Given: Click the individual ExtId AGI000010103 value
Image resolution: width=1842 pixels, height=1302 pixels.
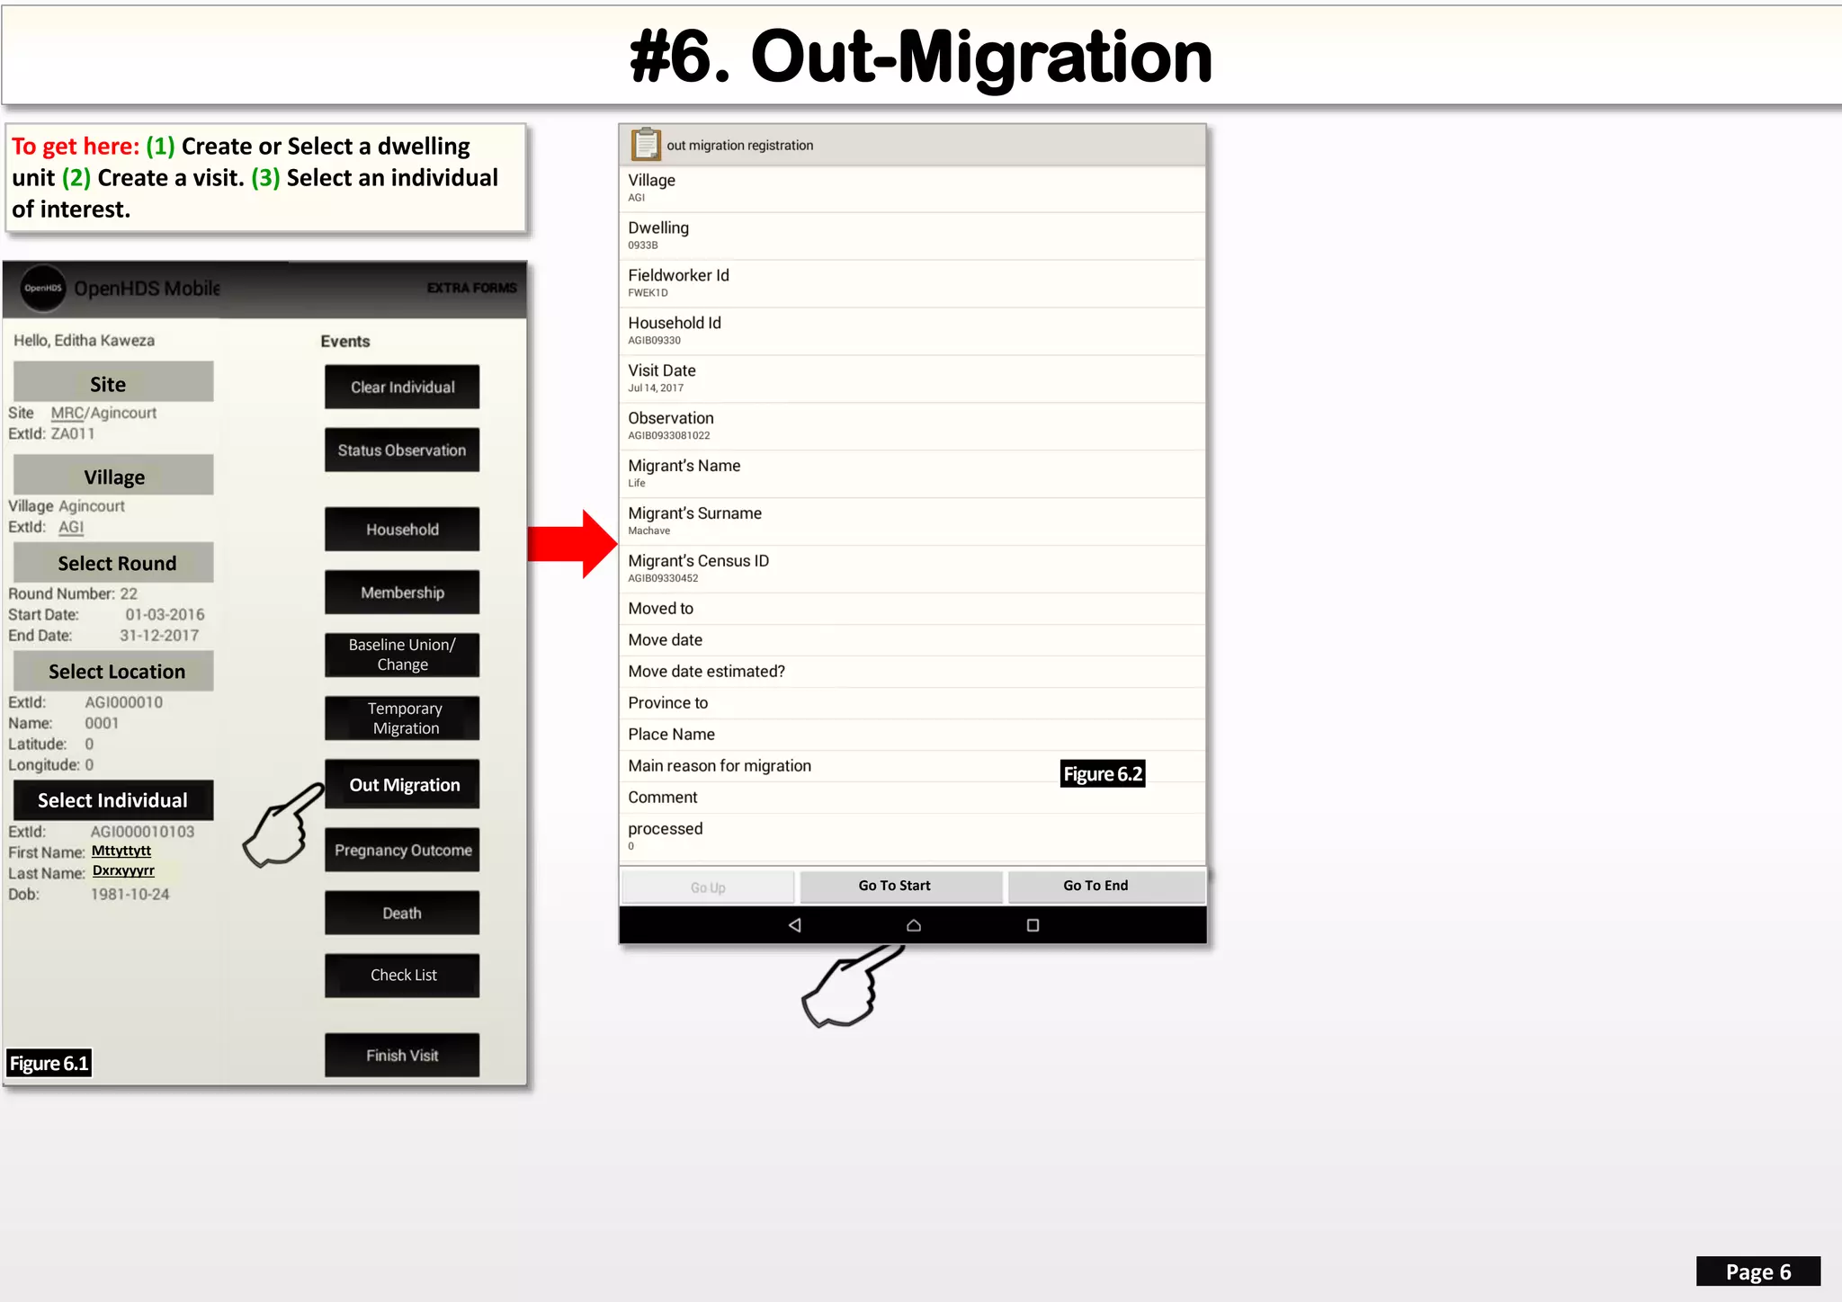Looking at the screenshot, I should tap(142, 832).
